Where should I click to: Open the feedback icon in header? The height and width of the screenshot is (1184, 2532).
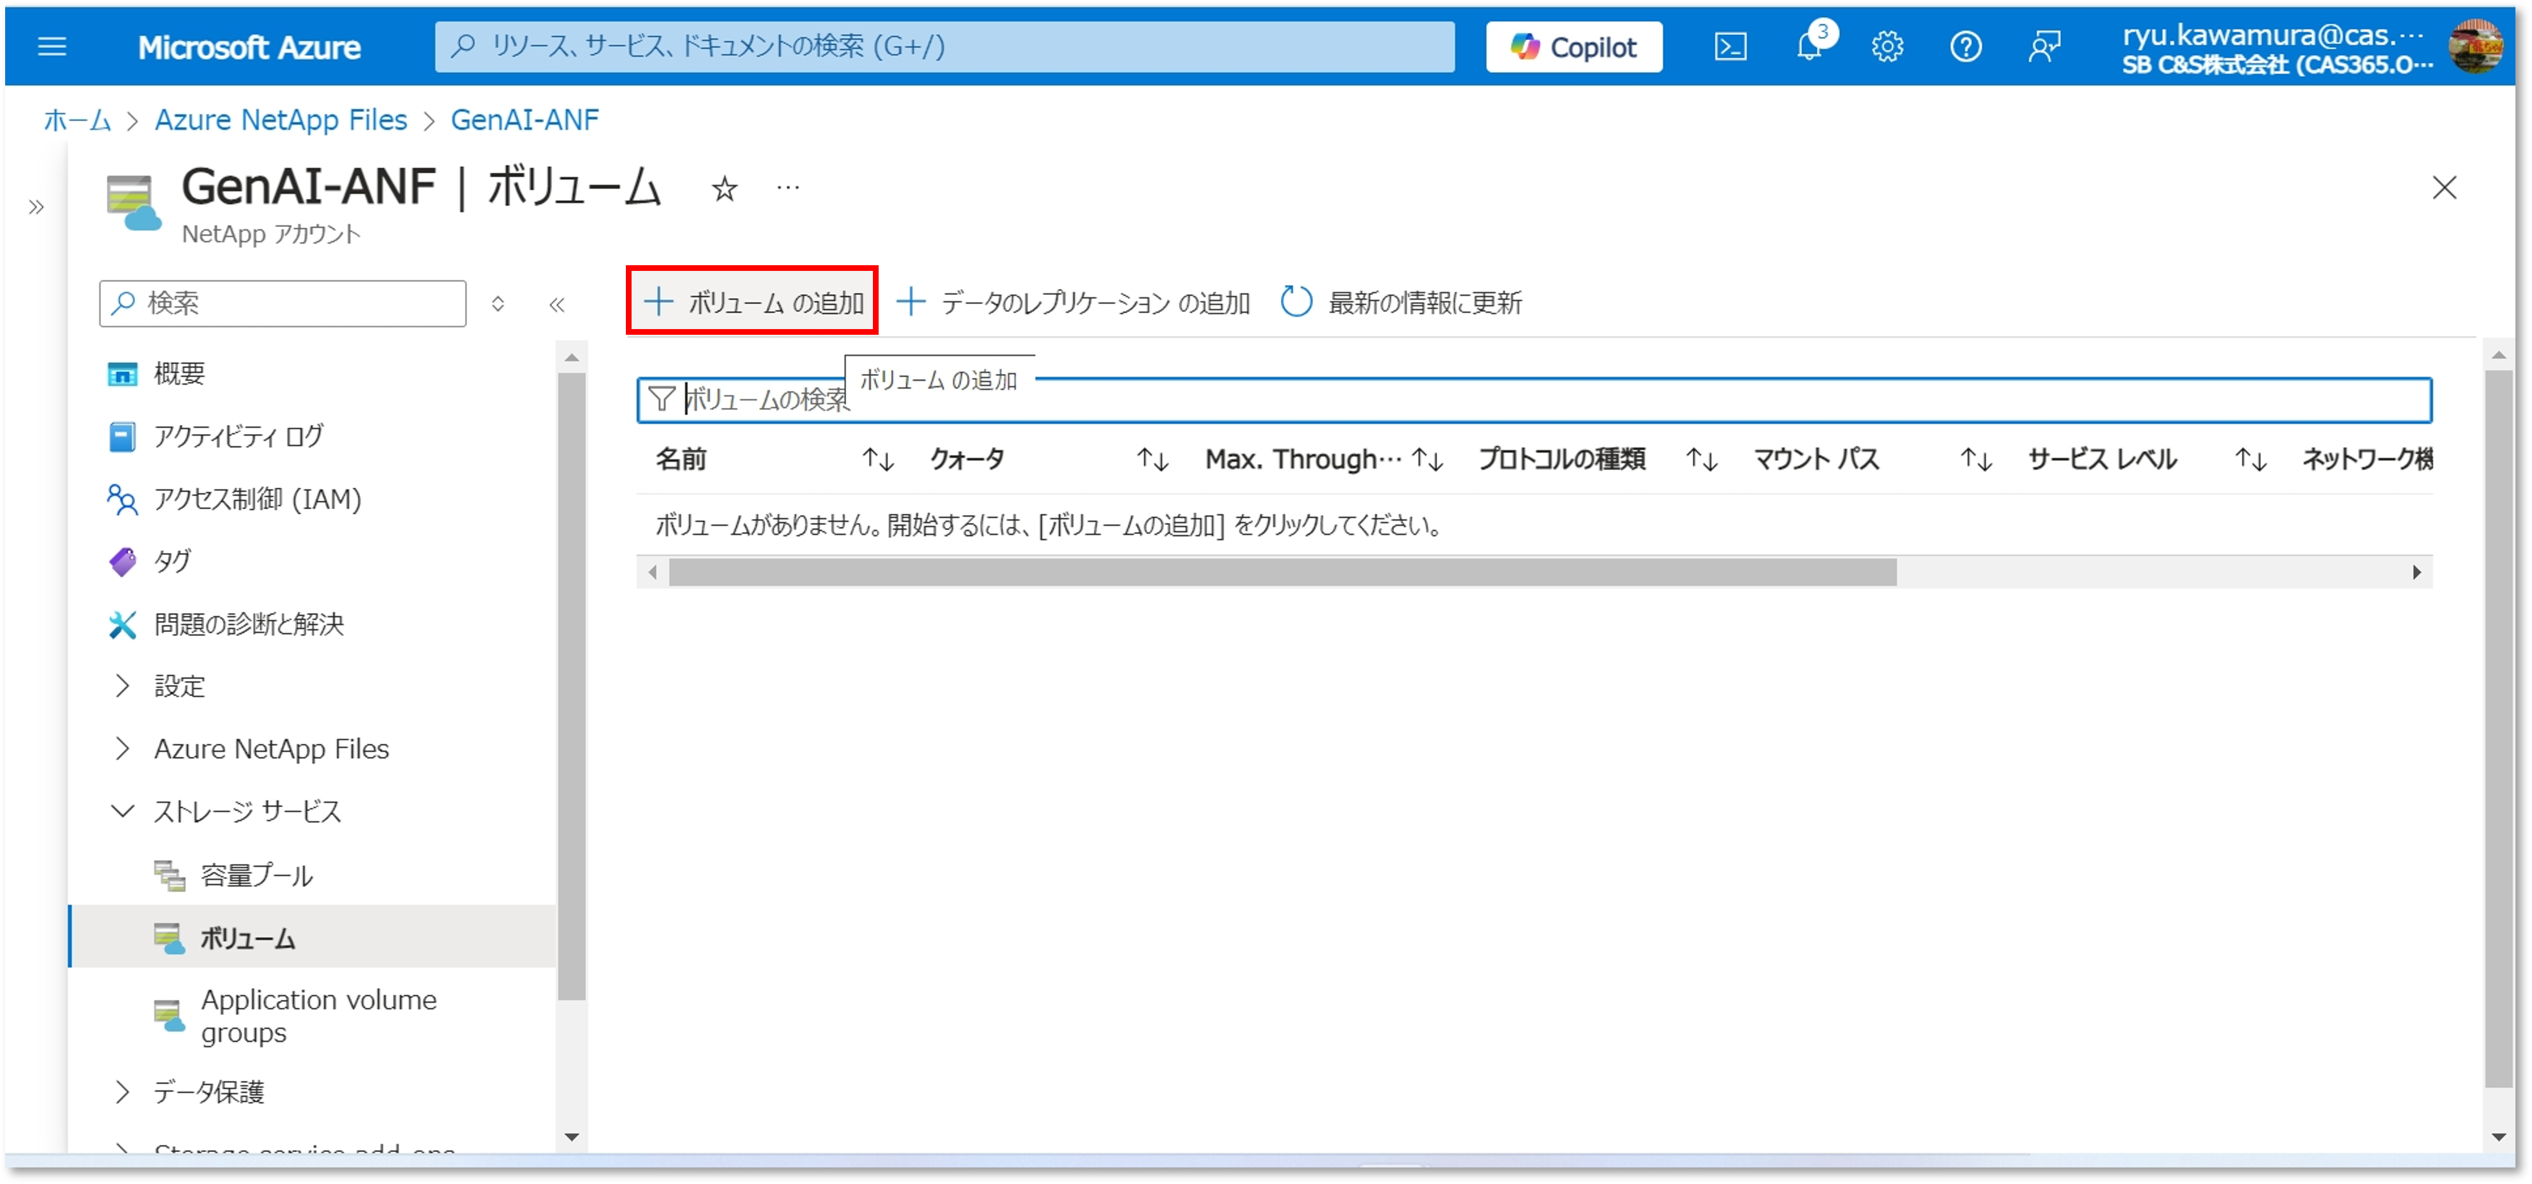pyautogui.click(x=2044, y=46)
